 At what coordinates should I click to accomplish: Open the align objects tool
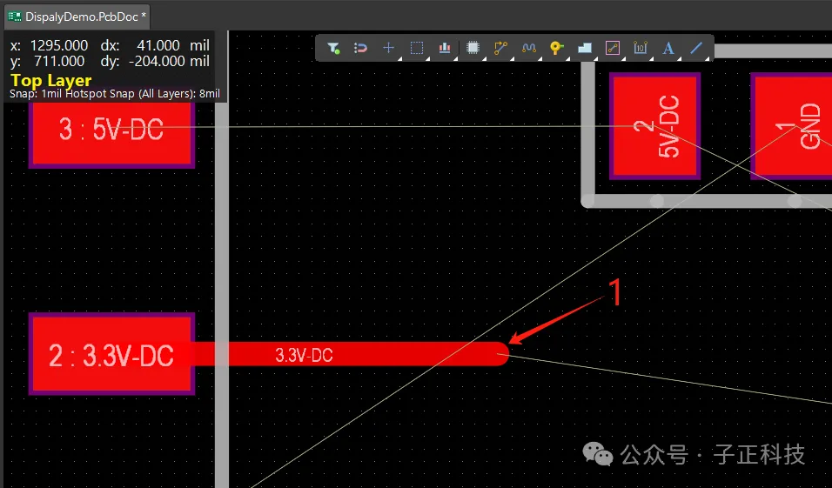click(445, 48)
